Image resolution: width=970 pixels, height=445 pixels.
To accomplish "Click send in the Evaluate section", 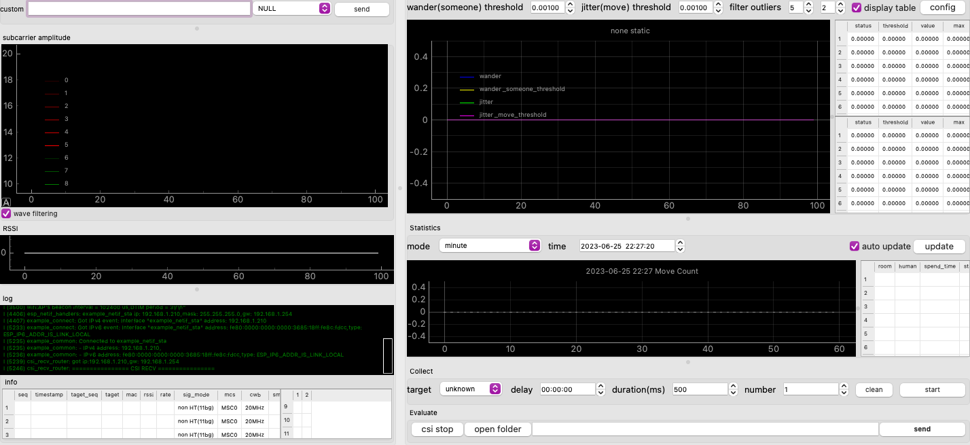I will click(922, 429).
